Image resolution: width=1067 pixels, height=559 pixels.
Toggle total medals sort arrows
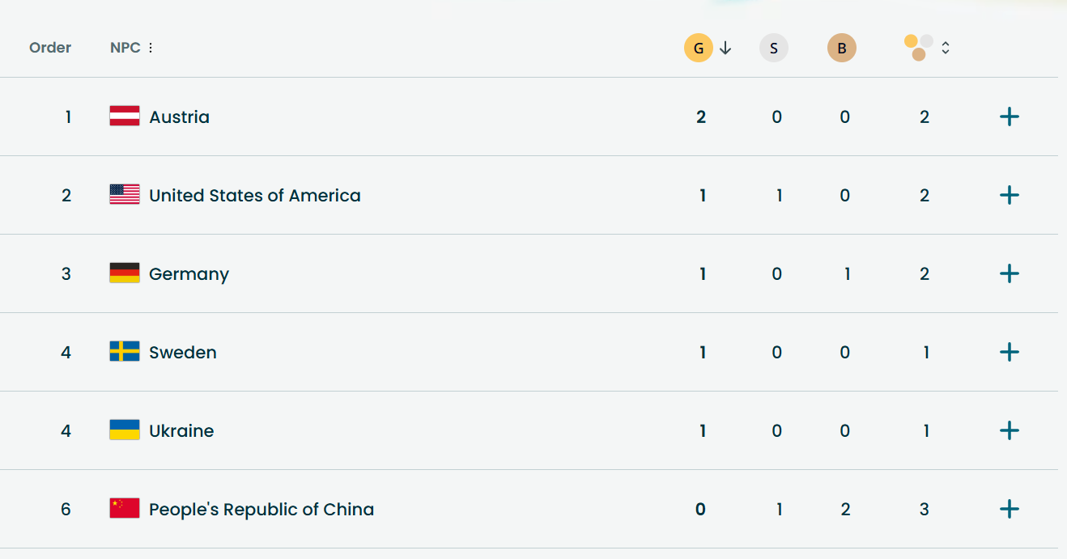click(x=946, y=49)
